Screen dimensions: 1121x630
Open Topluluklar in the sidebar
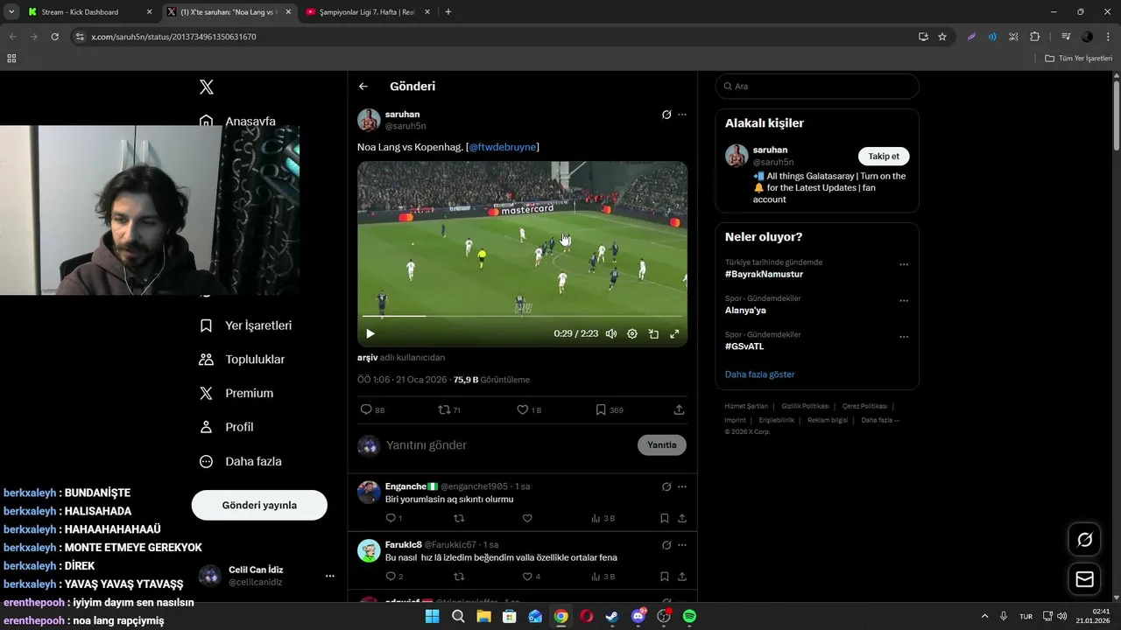pos(243,360)
